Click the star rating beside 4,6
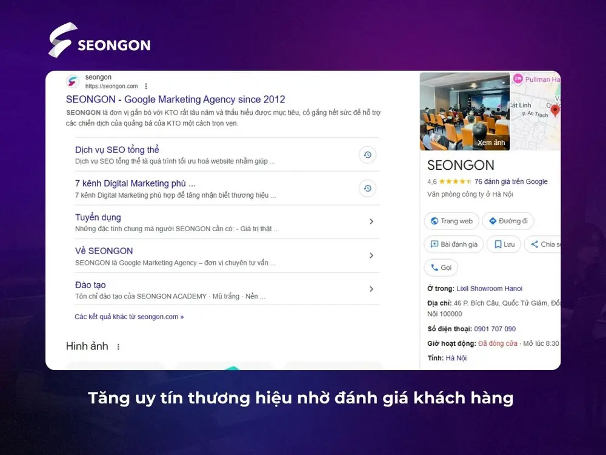 [x=455, y=181]
